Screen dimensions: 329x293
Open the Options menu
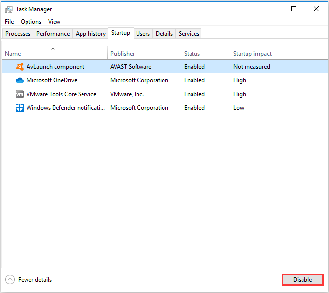tap(31, 22)
